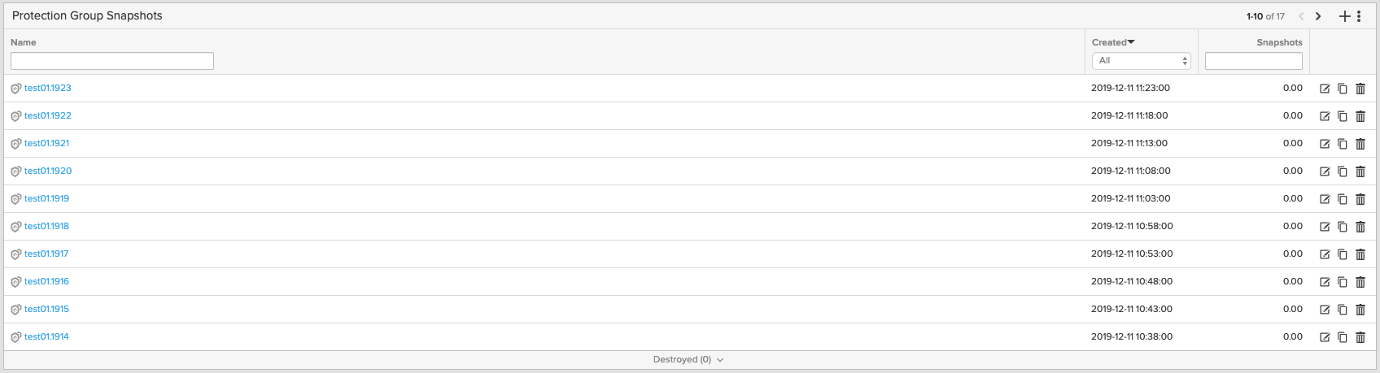
Task: Expand the Destroyed (0) section
Action: pos(688,359)
